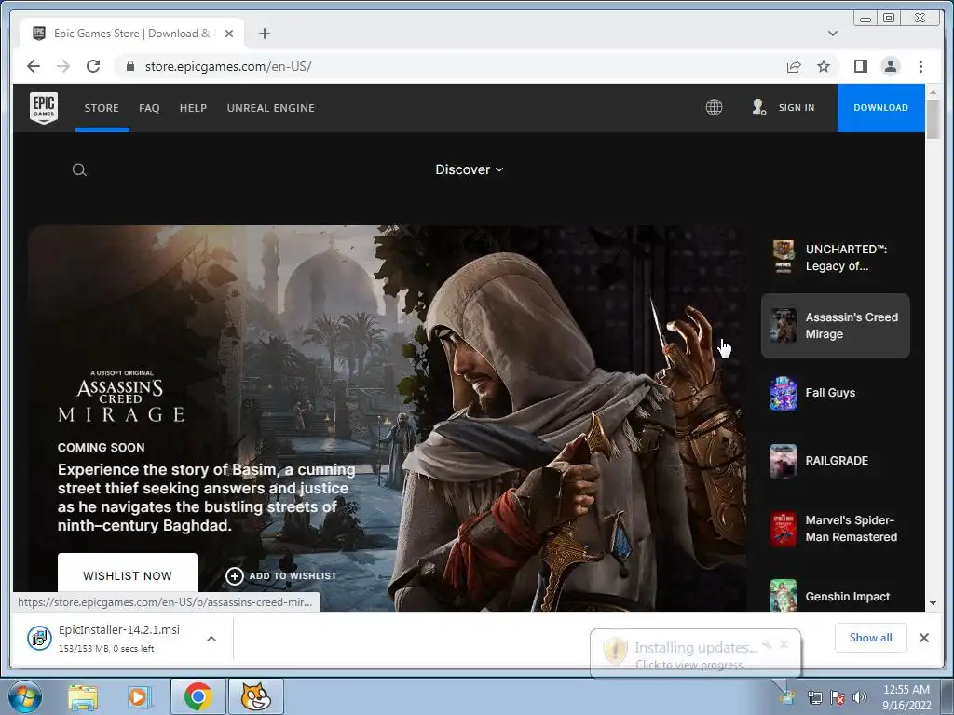Open the FAQ nav item
Image resolution: width=954 pixels, height=715 pixels.
pyautogui.click(x=149, y=108)
